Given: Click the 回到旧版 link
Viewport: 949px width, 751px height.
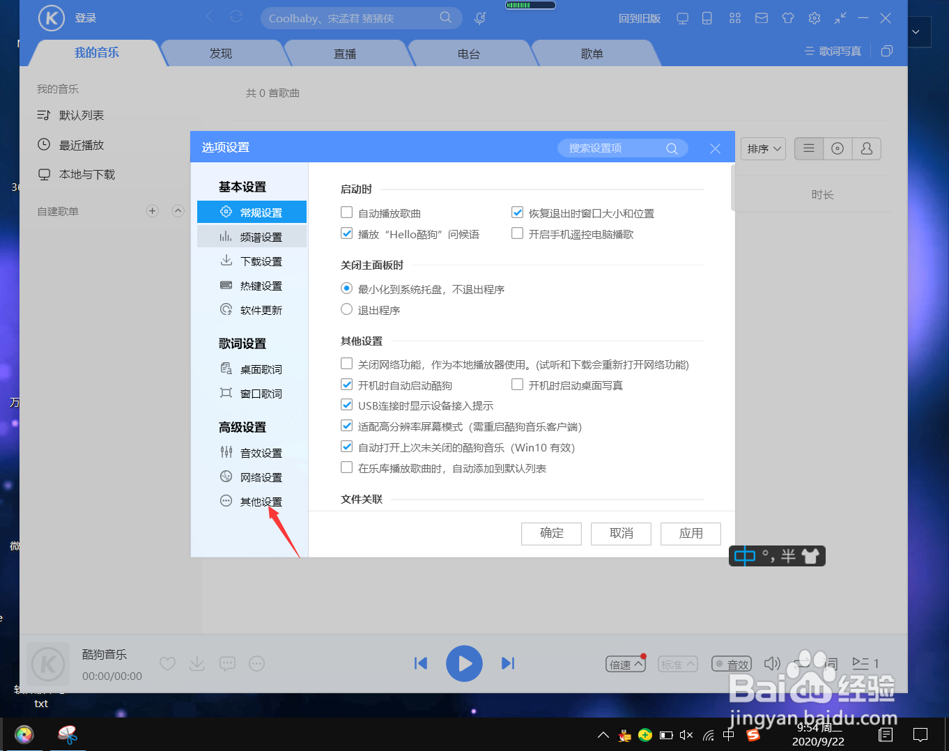Looking at the screenshot, I should tap(639, 18).
